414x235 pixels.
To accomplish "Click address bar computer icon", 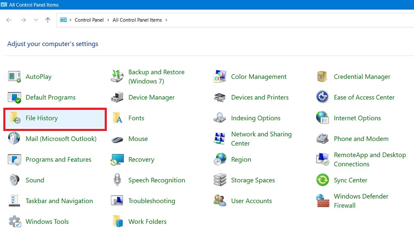I will click(x=63, y=20).
